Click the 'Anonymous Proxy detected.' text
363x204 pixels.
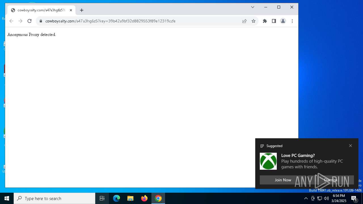pos(32,35)
